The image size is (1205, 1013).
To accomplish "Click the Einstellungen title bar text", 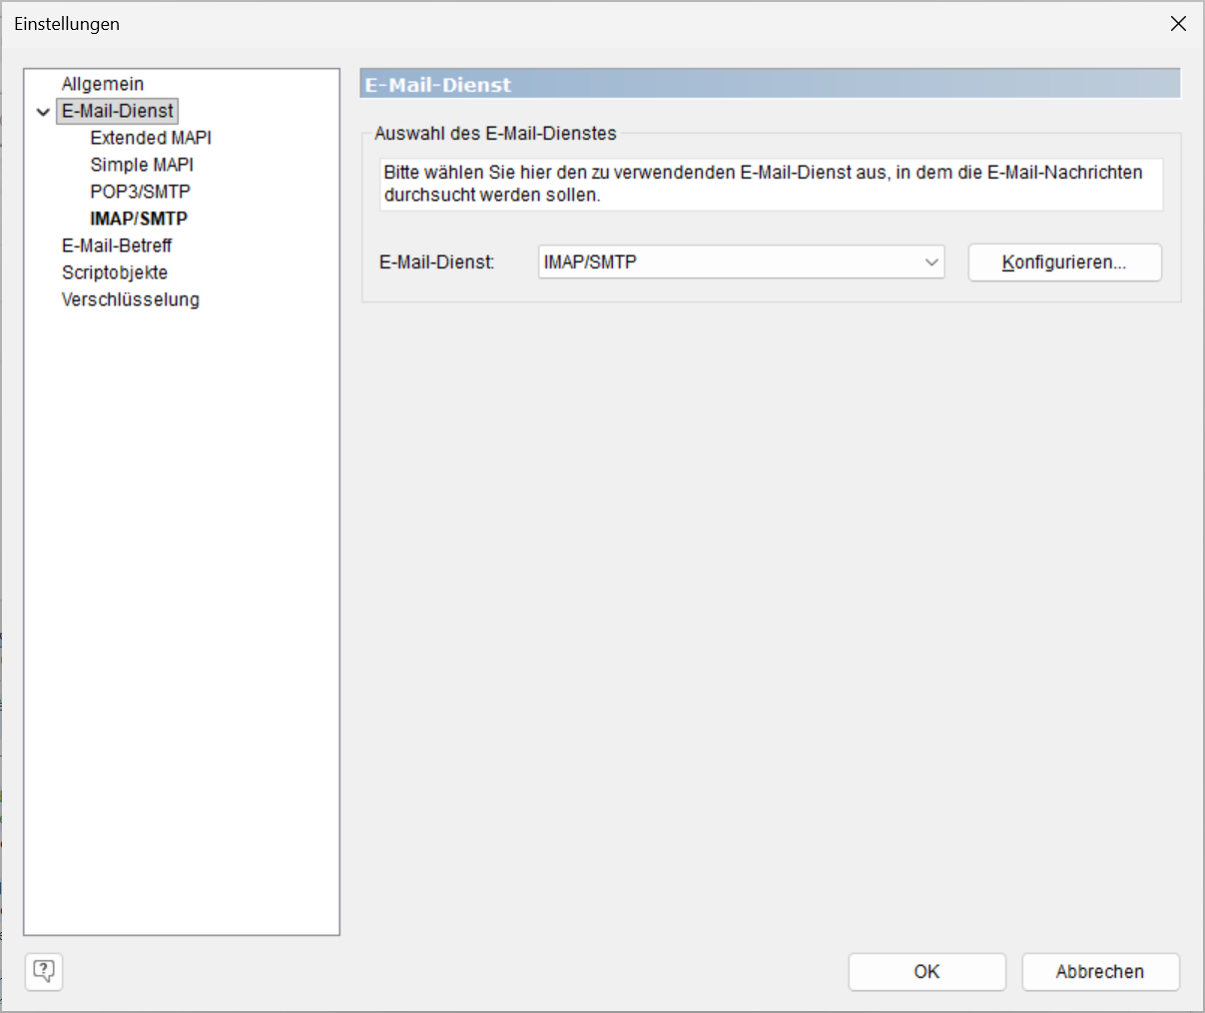I will click(67, 24).
